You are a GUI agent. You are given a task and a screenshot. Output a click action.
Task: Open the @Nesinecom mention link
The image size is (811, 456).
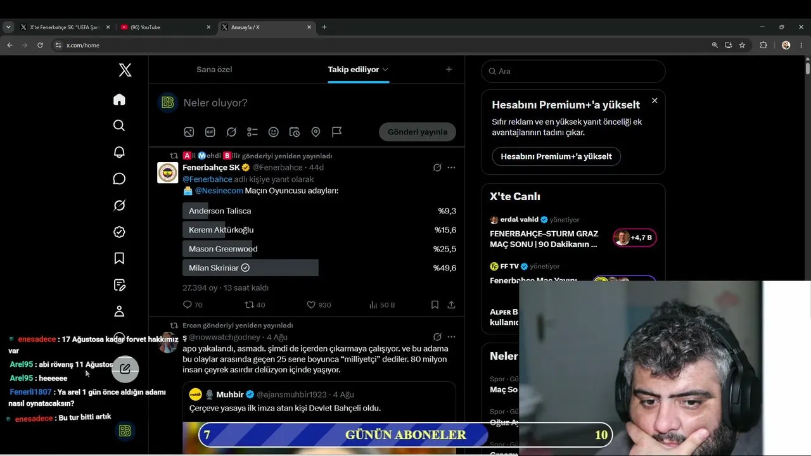[x=219, y=191]
